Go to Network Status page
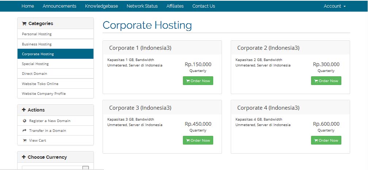This screenshot has height=170, width=368. (x=142, y=6)
